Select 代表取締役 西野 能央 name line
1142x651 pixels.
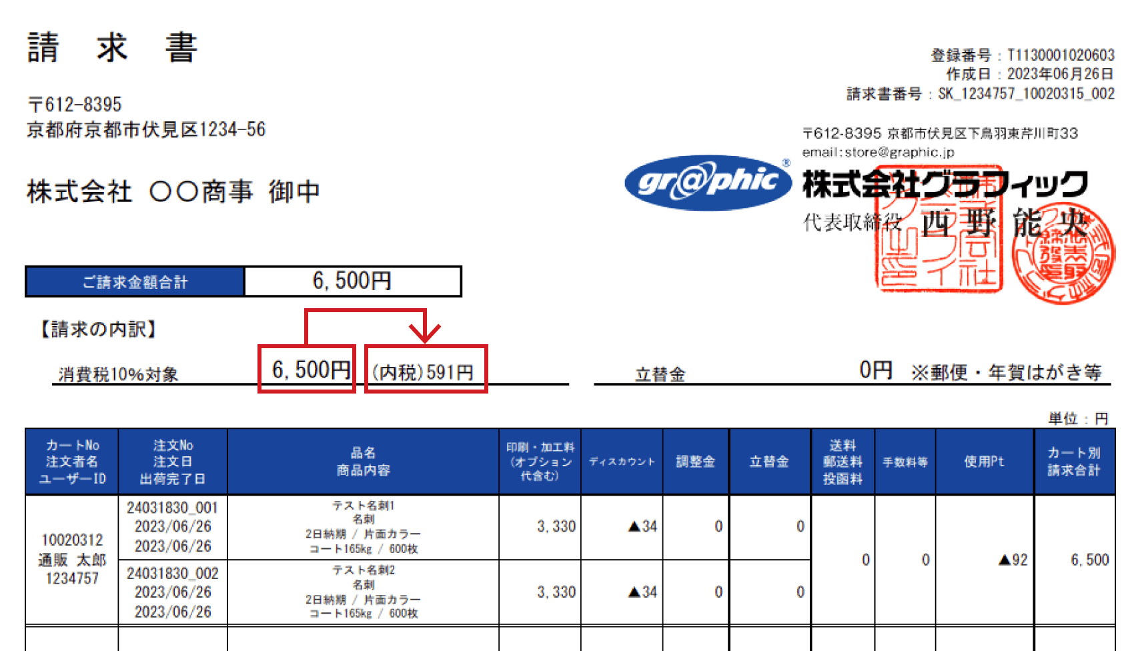945,222
